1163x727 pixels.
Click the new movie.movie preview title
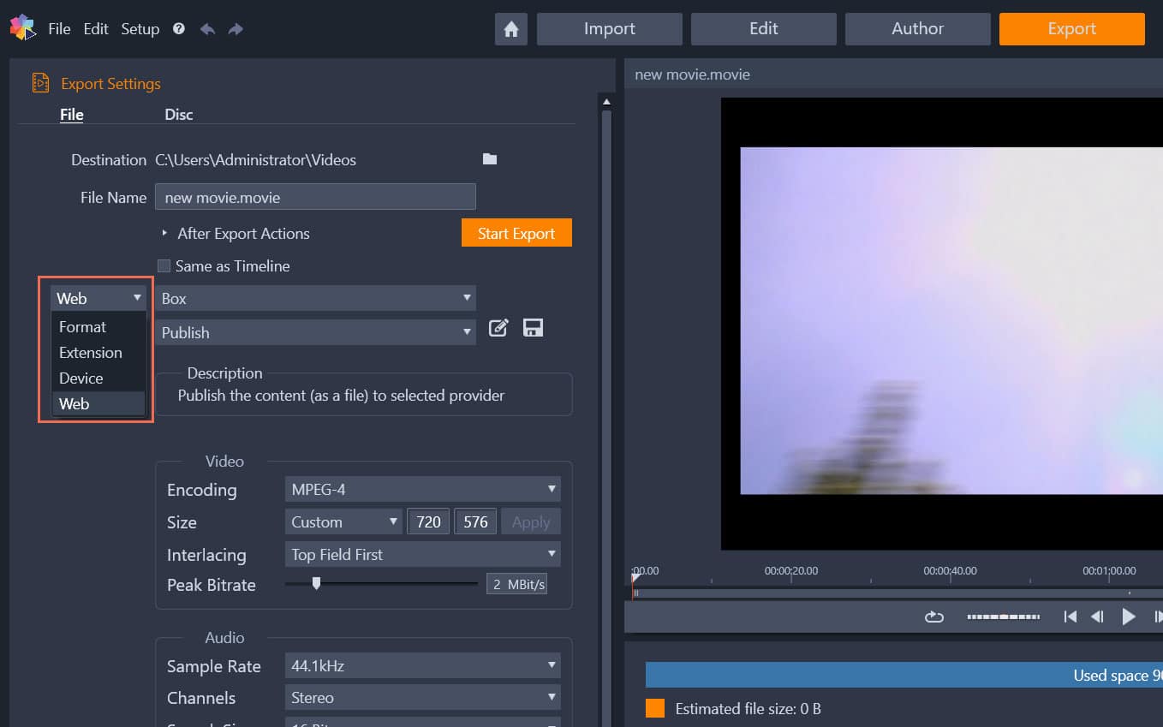(692, 74)
